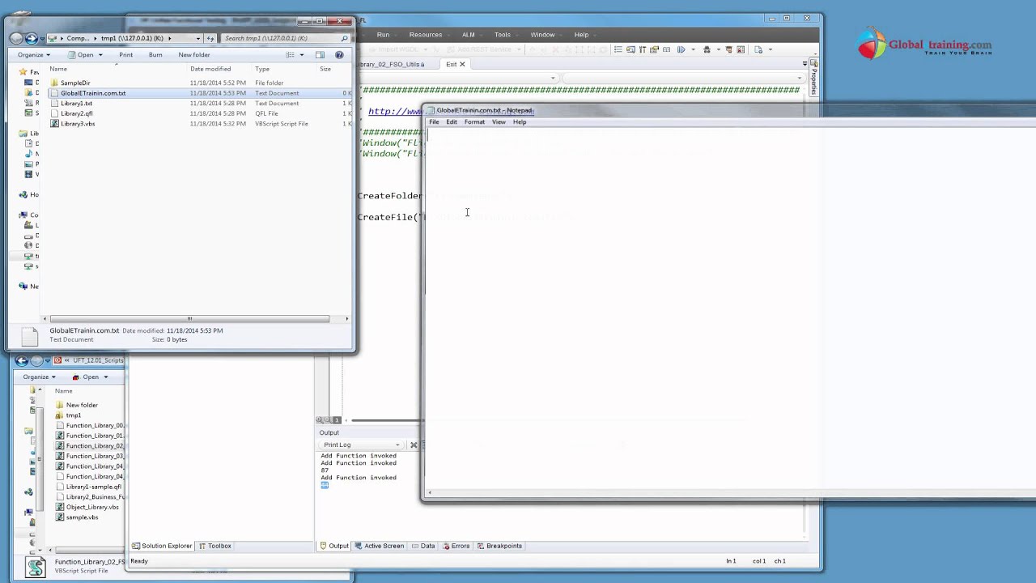
Task: Open the Format menu in Notepad
Action: tap(474, 122)
